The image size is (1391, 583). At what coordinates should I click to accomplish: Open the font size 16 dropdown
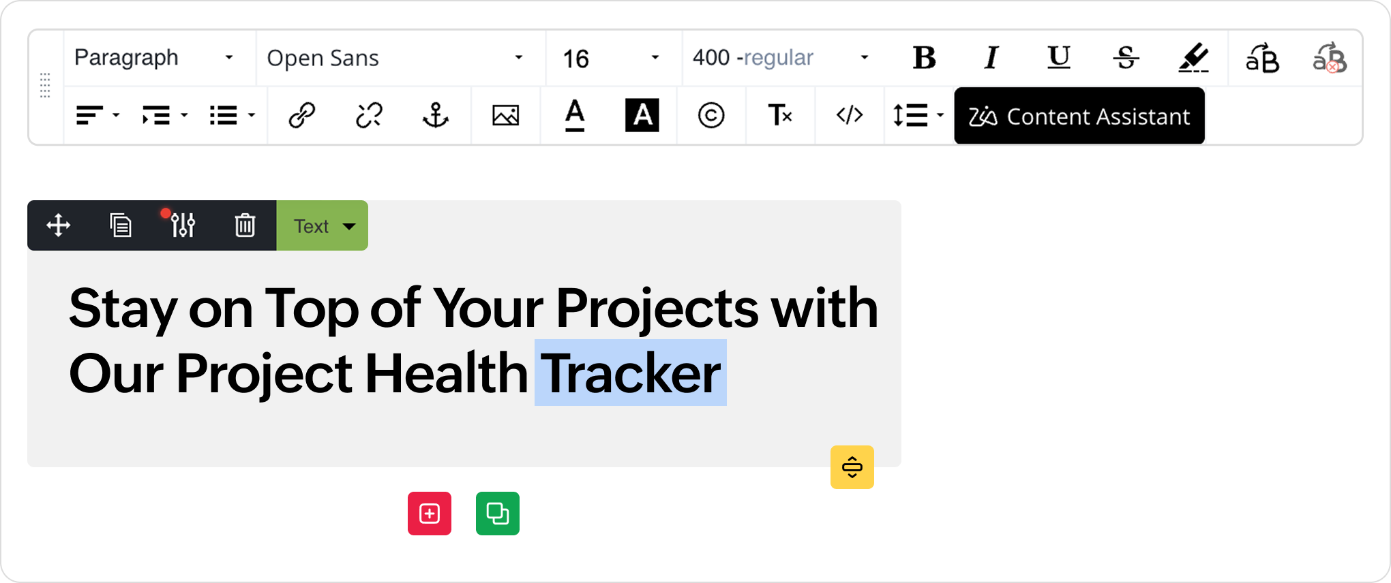[x=611, y=59]
